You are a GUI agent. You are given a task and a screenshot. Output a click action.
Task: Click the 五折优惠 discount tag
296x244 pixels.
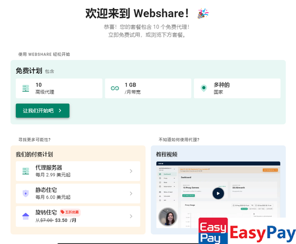70,212
